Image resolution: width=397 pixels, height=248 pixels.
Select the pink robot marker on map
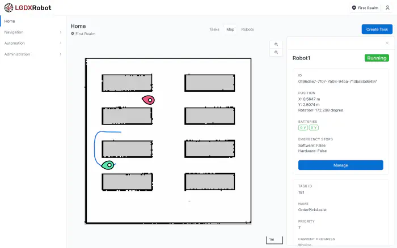(x=148, y=100)
